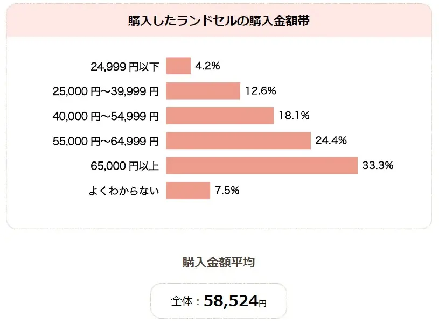Click the bar for 40,000円～54,999円
The width and height of the screenshot is (439, 324).
click(x=220, y=116)
